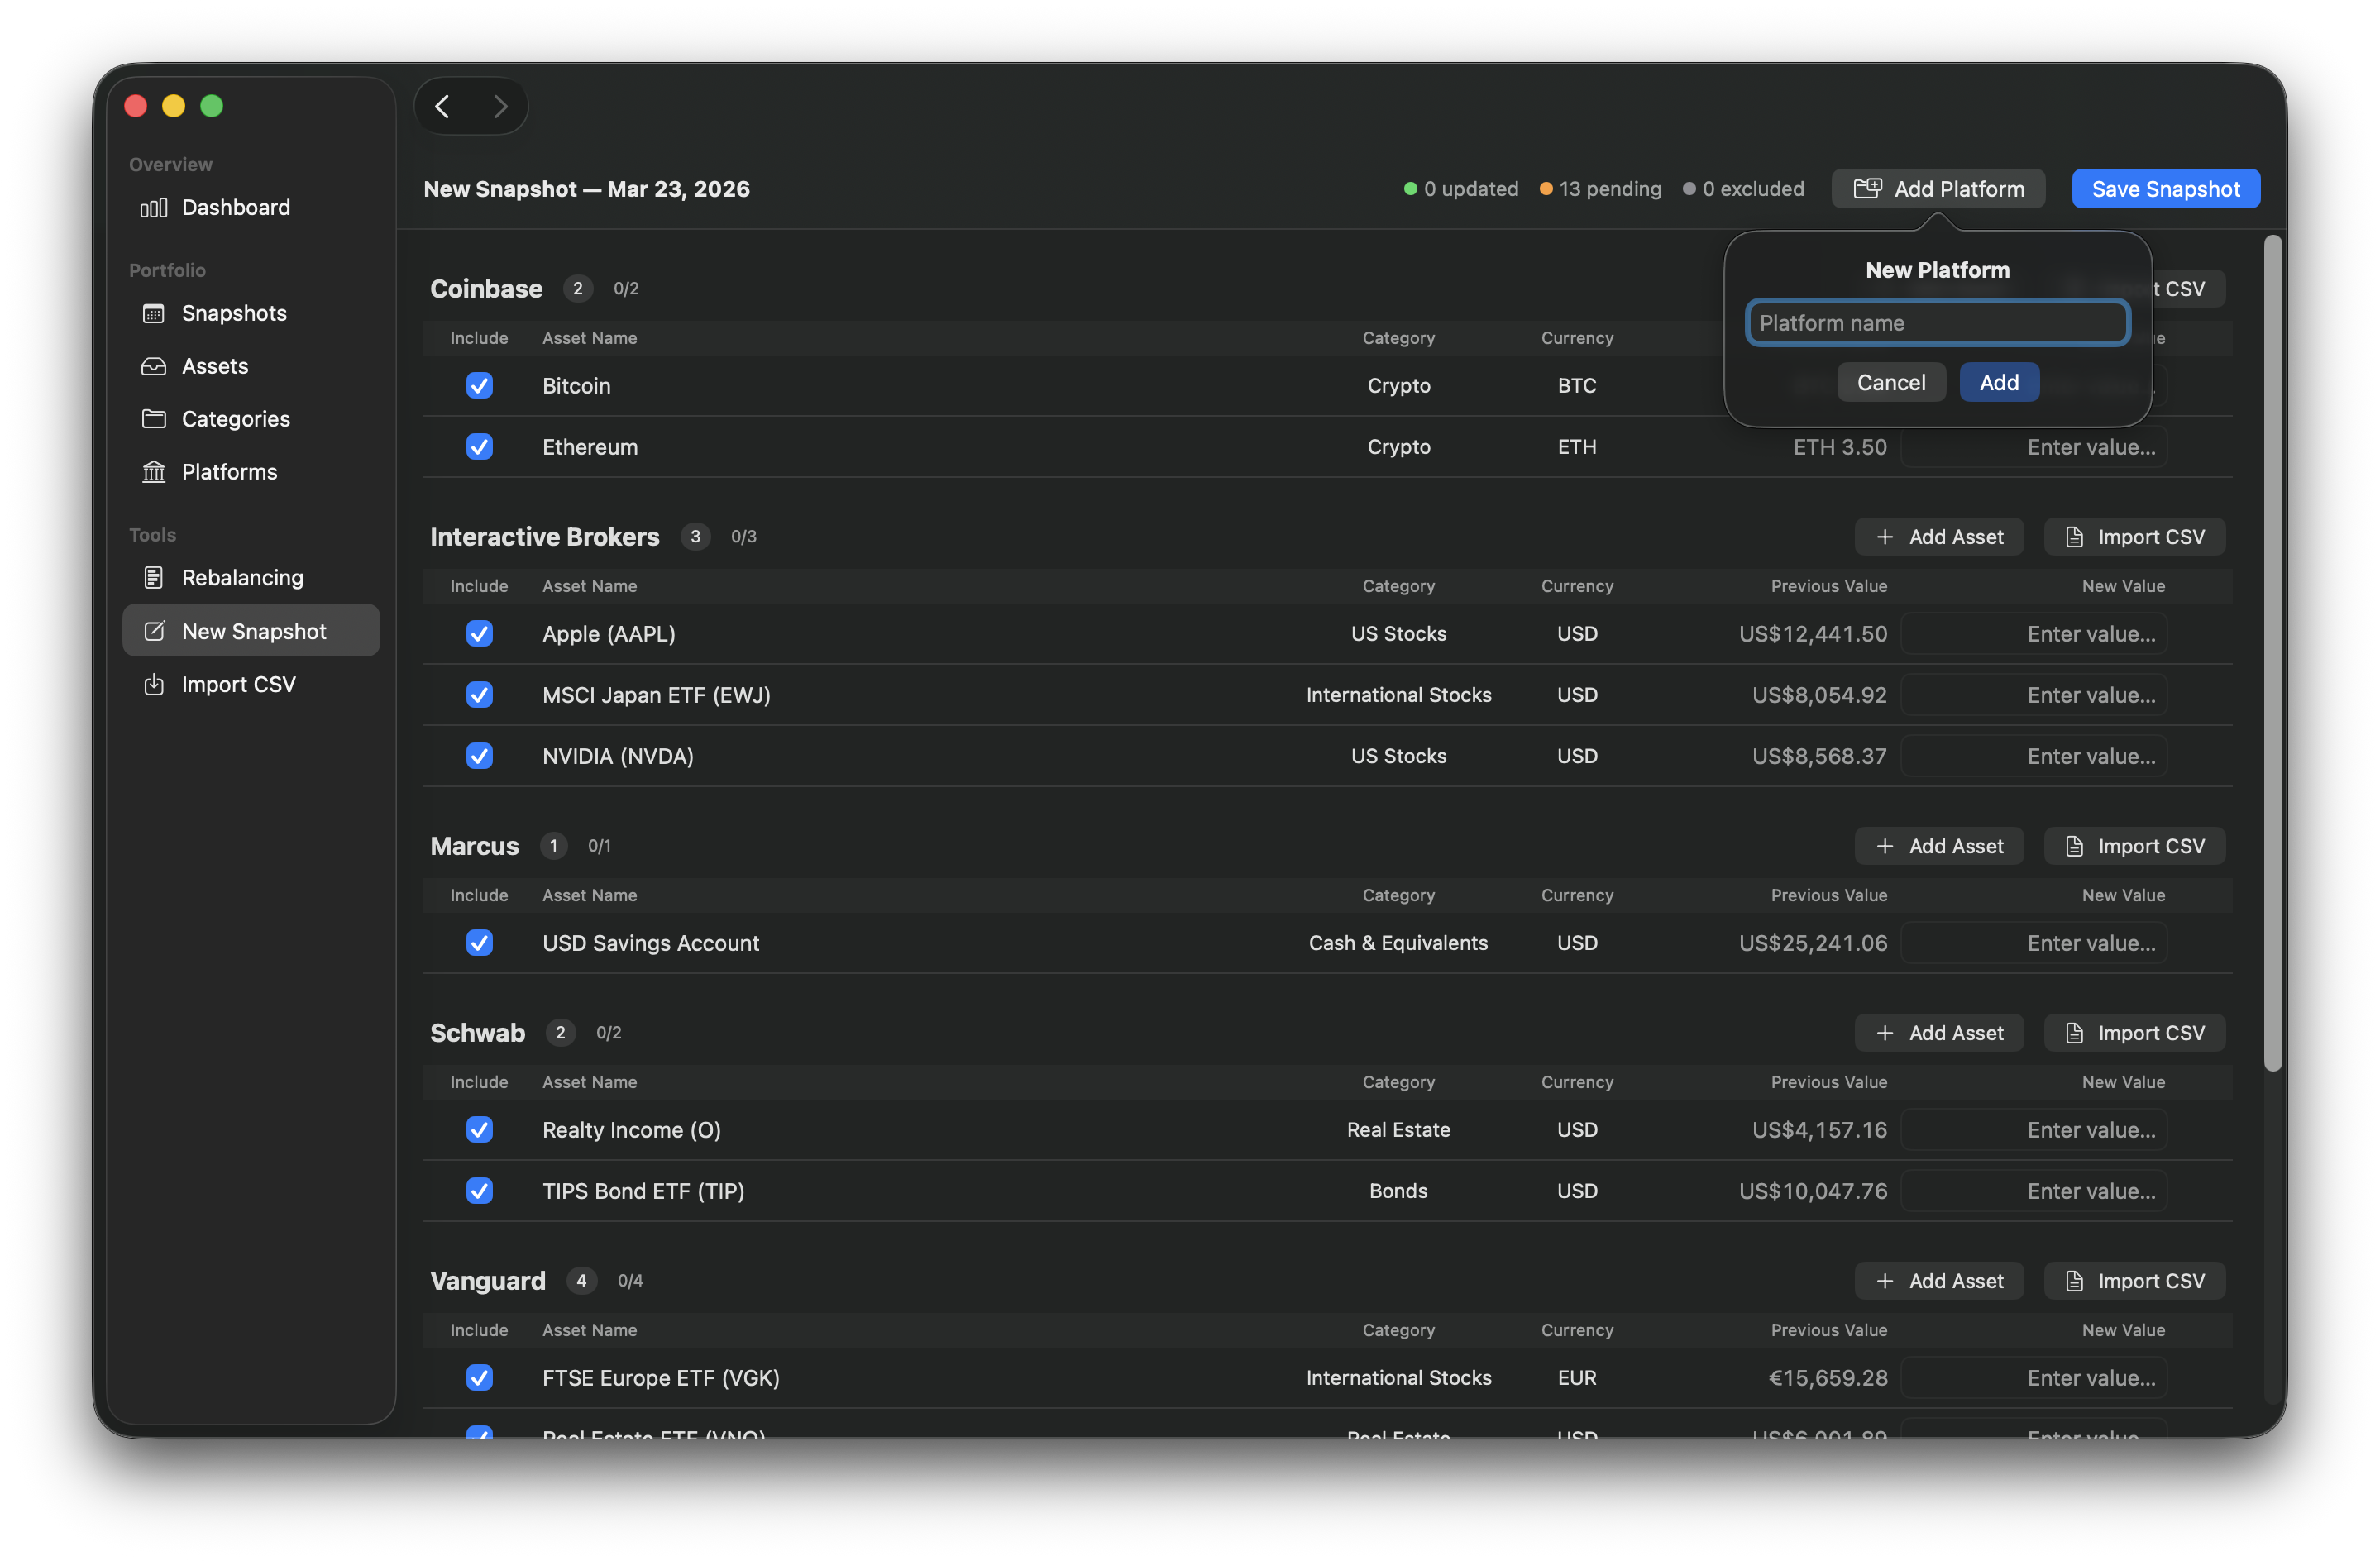Uncheck the Include box for Bitcoin

(x=479, y=386)
